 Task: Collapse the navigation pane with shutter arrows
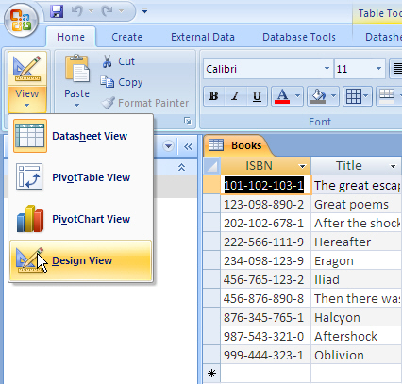(188, 146)
